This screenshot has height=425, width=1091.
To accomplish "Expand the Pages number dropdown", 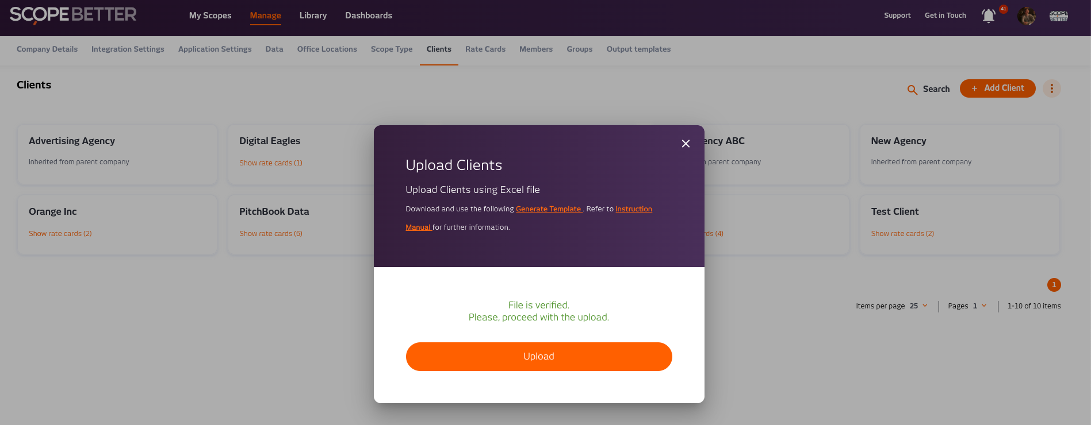I will [x=979, y=306].
